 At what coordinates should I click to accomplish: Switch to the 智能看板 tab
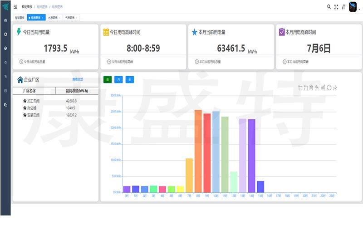20,18
